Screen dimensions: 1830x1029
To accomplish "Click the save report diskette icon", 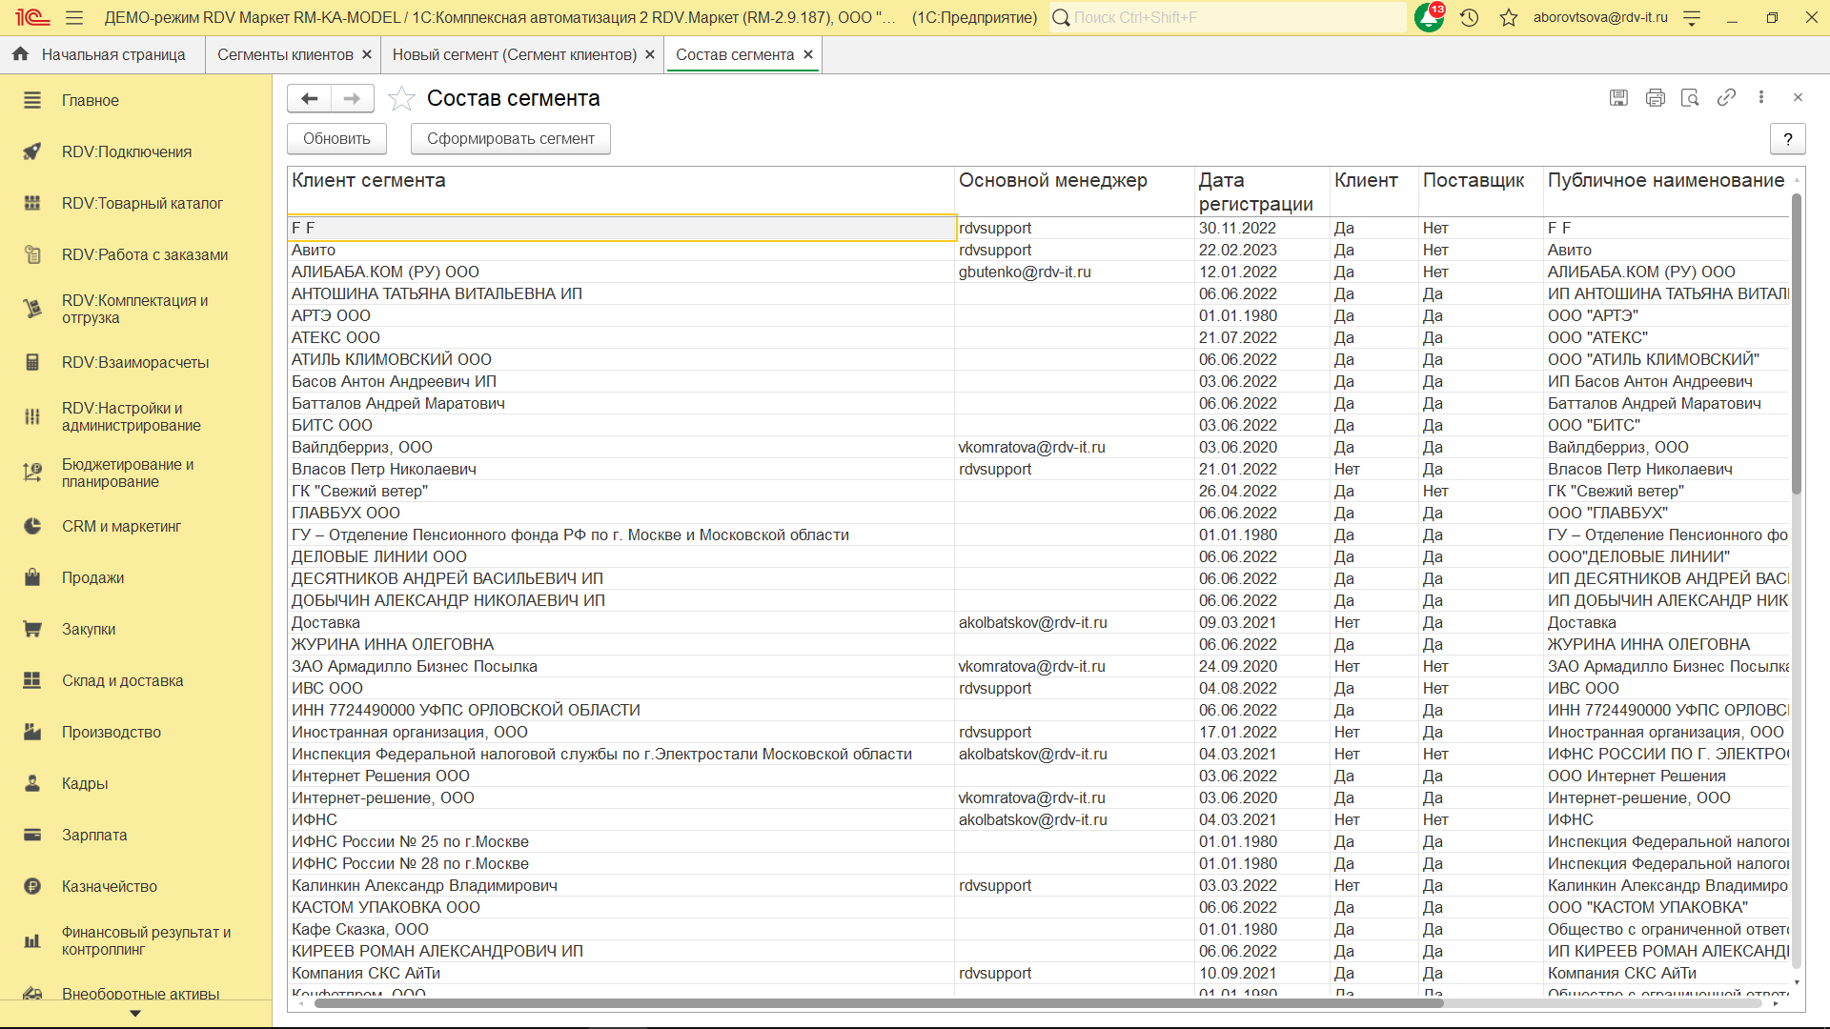I will [x=1618, y=97].
